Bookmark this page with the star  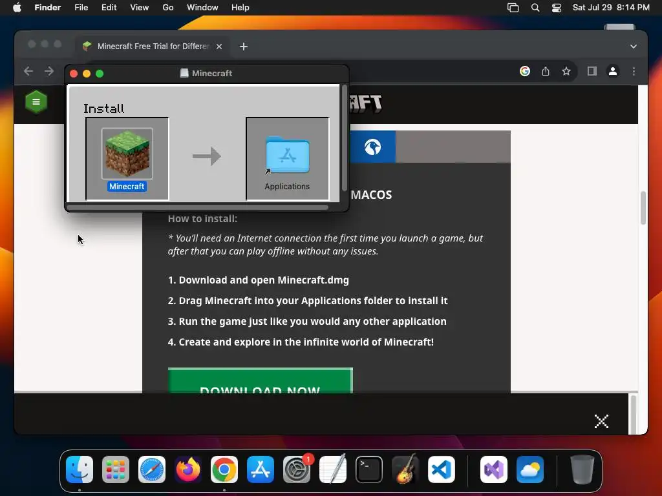point(566,71)
